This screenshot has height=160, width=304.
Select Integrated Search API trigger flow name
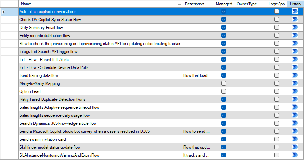[x=100, y=52]
